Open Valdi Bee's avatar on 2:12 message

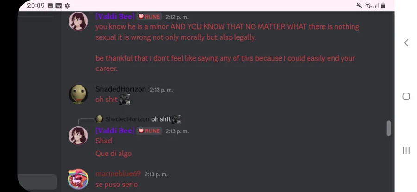point(78,21)
